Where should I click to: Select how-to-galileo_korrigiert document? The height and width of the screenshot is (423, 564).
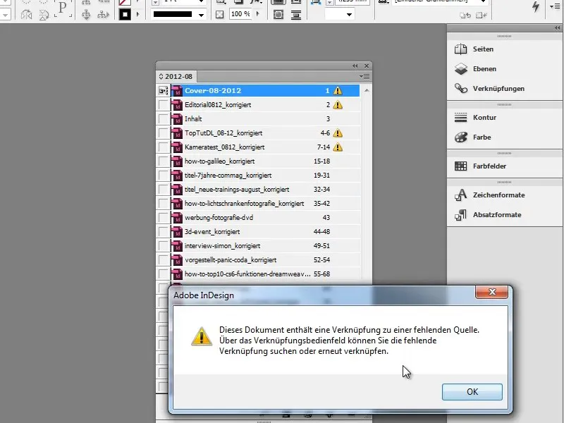(x=266, y=161)
